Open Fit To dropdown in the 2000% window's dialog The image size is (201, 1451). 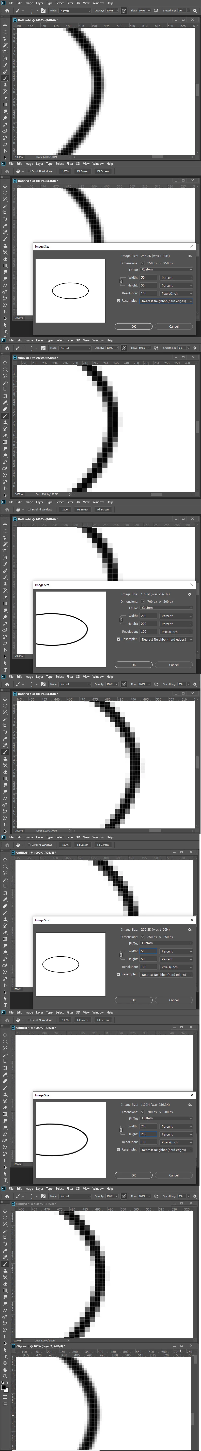166,608
